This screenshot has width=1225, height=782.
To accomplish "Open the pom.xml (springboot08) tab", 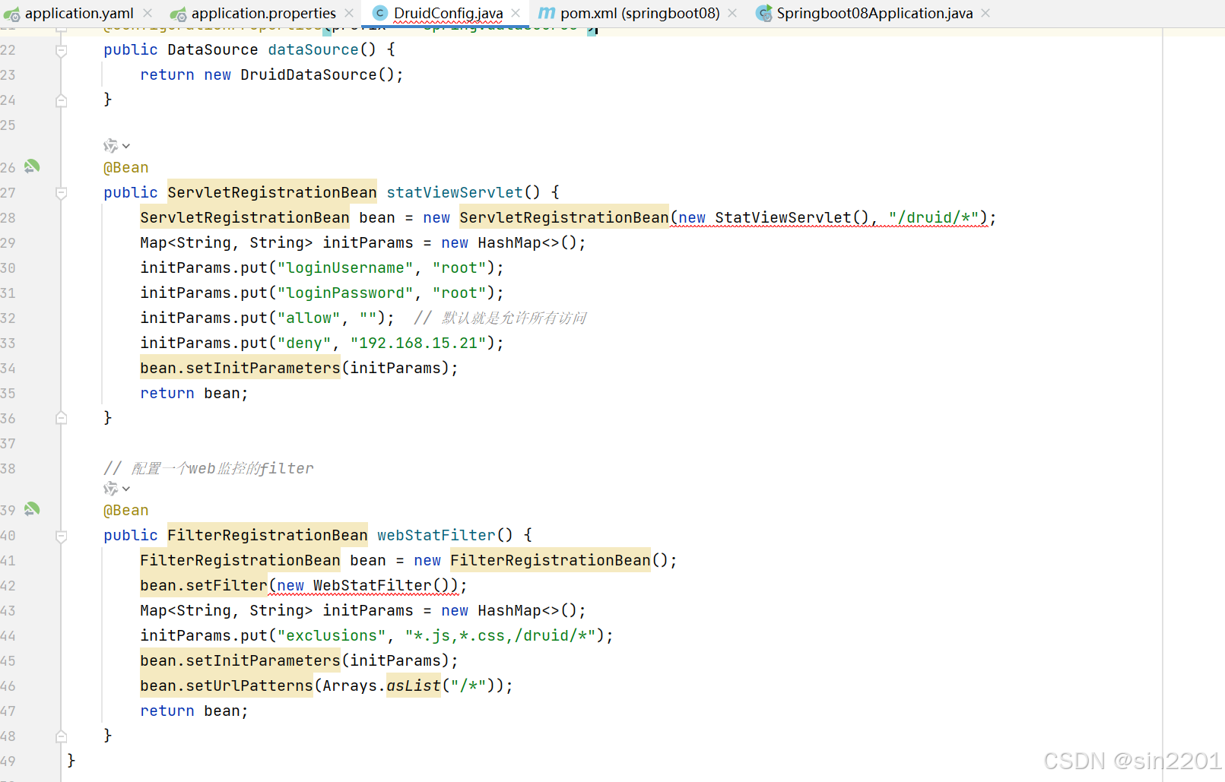I will tap(639, 13).
